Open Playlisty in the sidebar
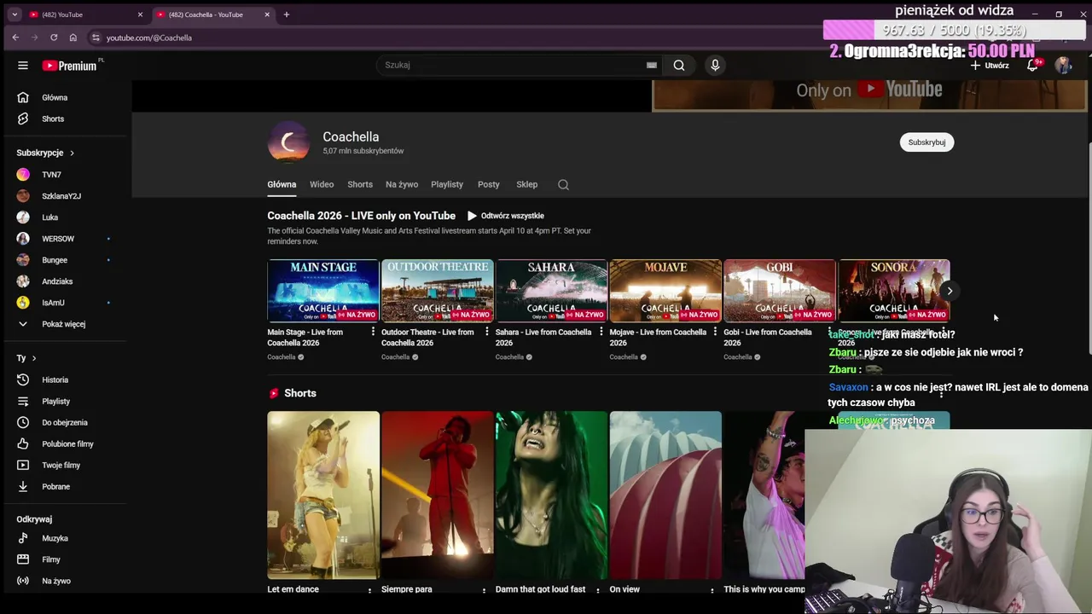 coord(64,401)
